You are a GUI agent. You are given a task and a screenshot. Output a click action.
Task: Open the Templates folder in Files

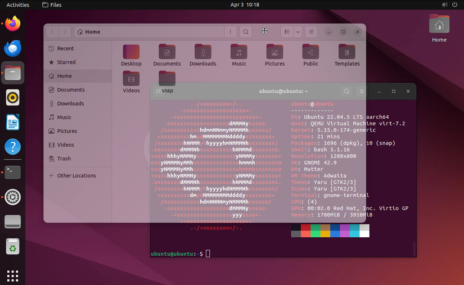pos(347,55)
